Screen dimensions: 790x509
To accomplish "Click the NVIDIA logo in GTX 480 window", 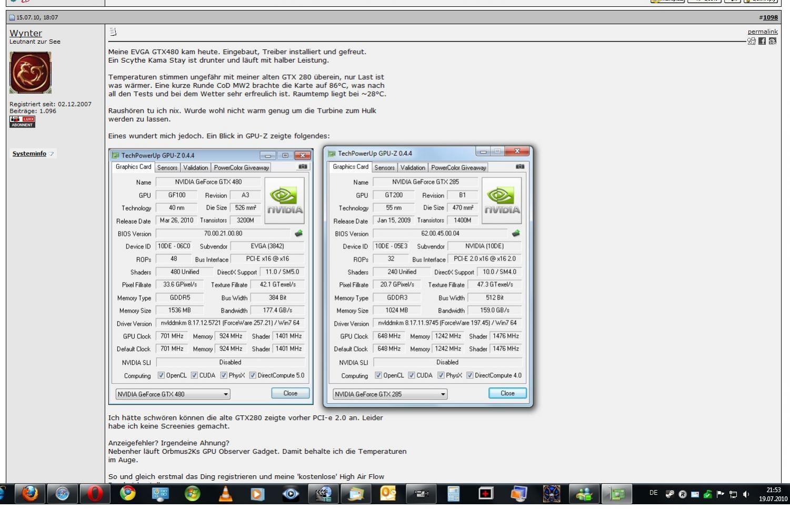I will click(x=284, y=201).
